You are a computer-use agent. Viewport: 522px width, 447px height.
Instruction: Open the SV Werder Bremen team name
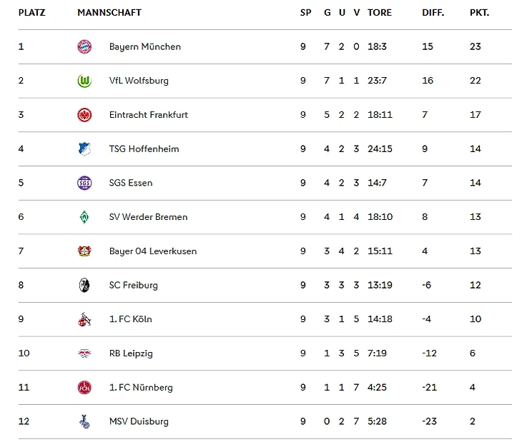coord(149,217)
